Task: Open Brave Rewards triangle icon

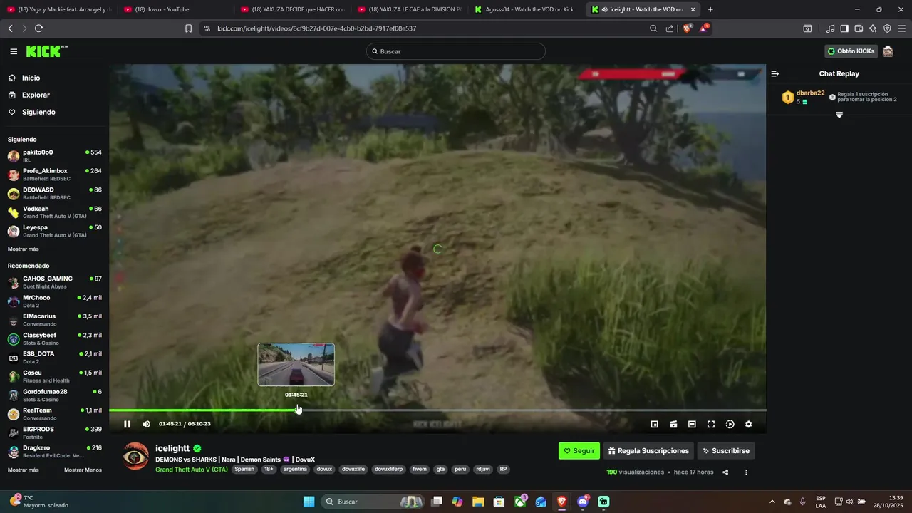Action: pyautogui.click(x=704, y=28)
